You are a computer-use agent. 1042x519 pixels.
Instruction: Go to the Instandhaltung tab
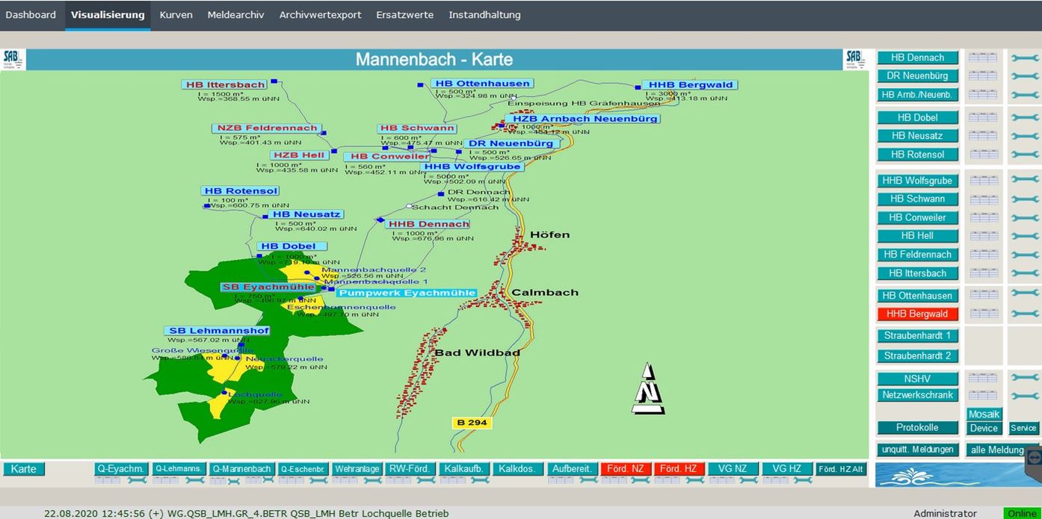[x=484, y=15]
